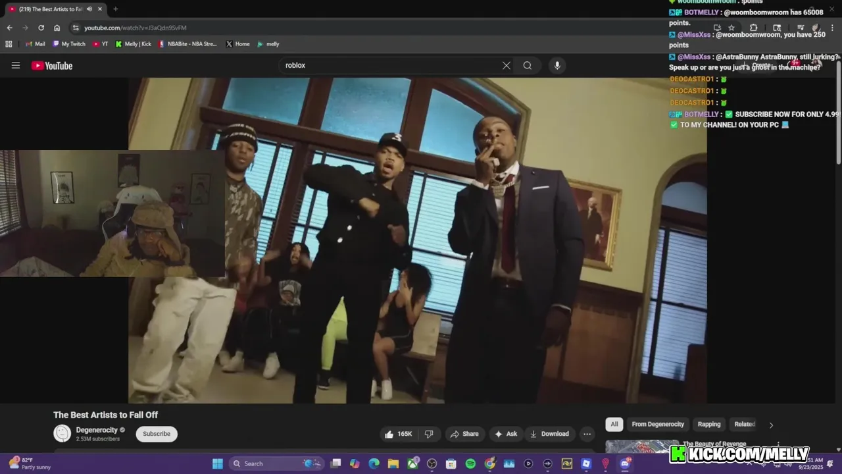Open Spotify from the taskbar
The width and height of the screenshot is (842, 474).
coord(470,463)
